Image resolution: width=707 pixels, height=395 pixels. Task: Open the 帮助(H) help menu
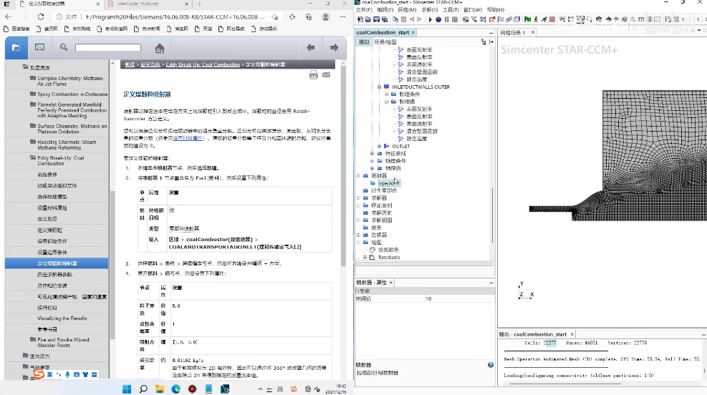tap(495, 9)
